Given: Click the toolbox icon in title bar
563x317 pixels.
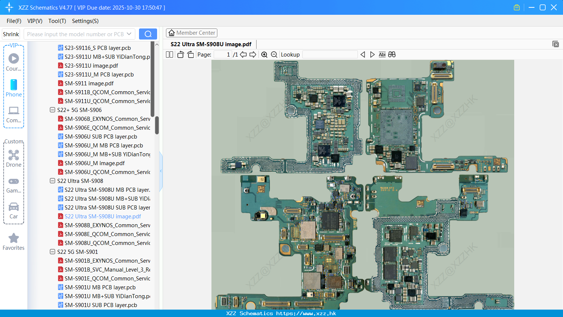Looking at the screenshot, I should 517,7.
